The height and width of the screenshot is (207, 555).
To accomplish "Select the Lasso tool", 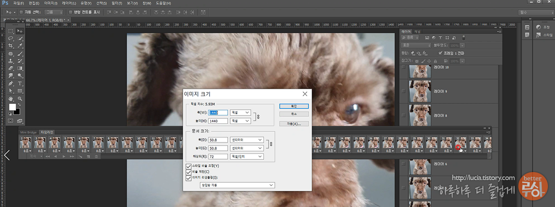I will click(x=11, y=38).
